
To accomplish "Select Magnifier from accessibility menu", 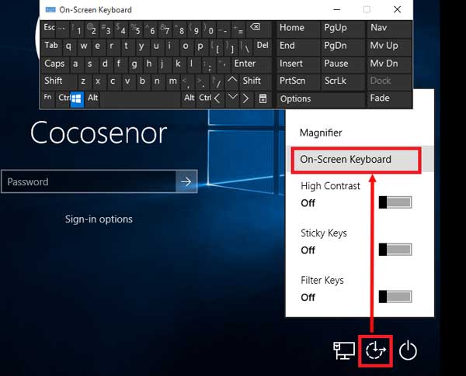I will [x=321, y=133].
